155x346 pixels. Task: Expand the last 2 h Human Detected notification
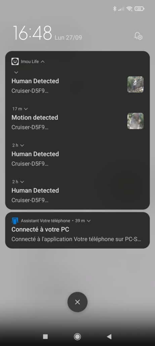click(22, 182)
